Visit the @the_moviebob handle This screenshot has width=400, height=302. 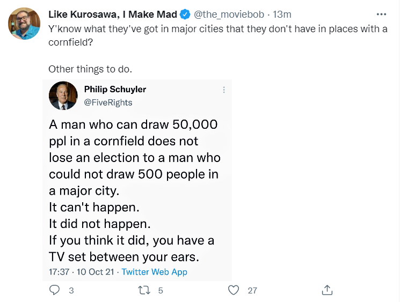229,14
